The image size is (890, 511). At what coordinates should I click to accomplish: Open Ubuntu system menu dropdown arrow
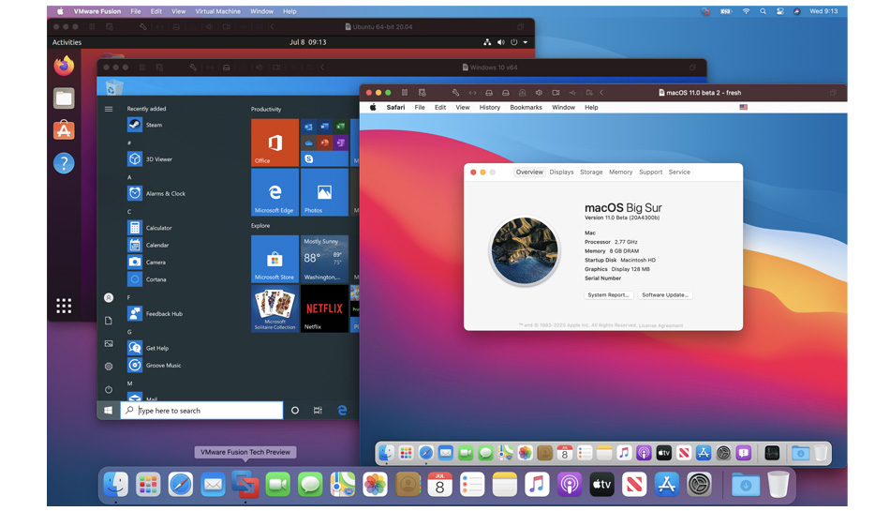click(x=526, y=42)
